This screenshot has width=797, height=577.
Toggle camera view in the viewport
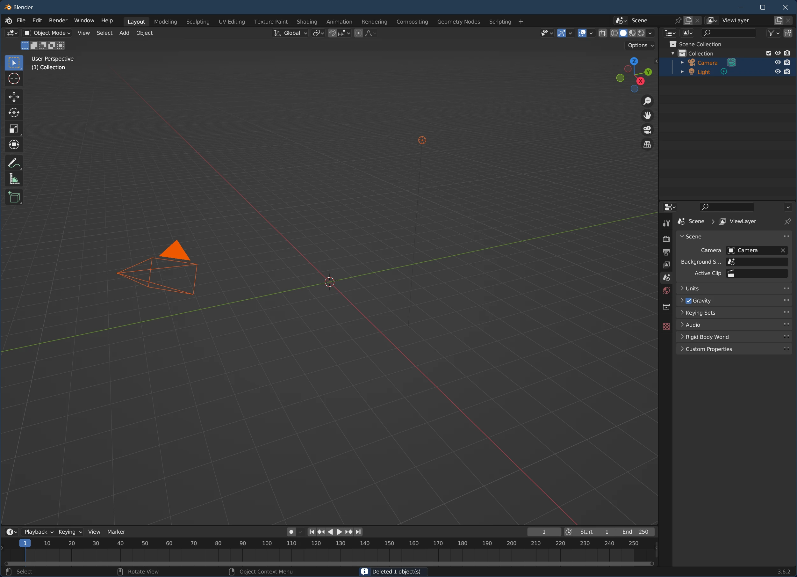click(647, 130)
